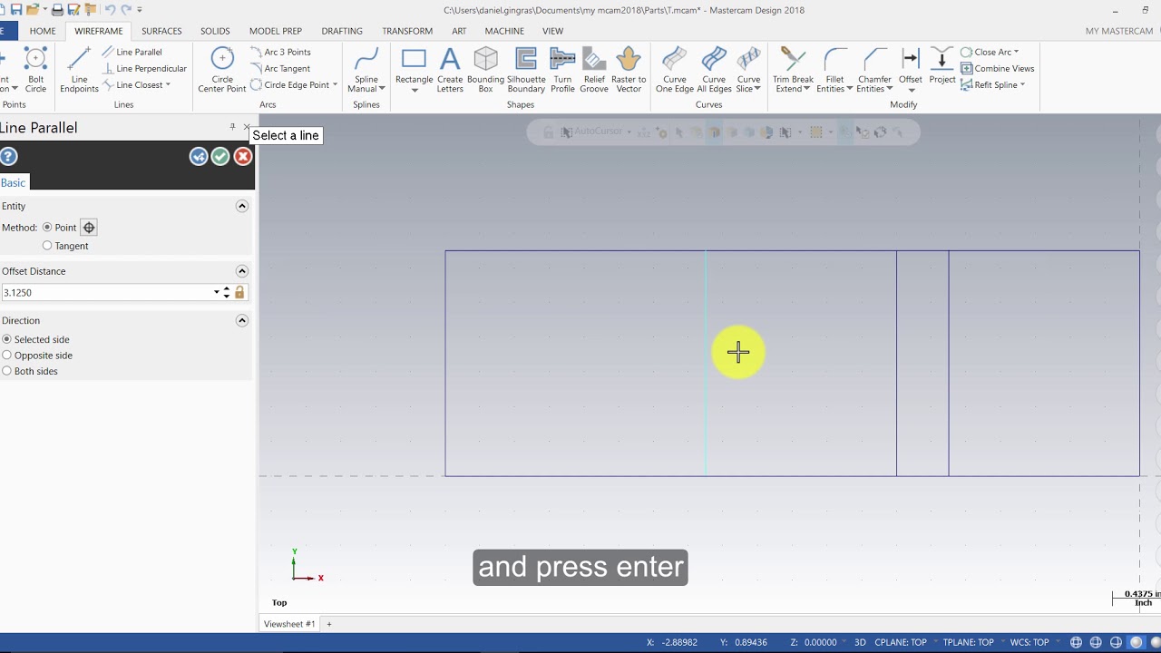Expand the Line Closest dropdown arrow

coord(168,84)
